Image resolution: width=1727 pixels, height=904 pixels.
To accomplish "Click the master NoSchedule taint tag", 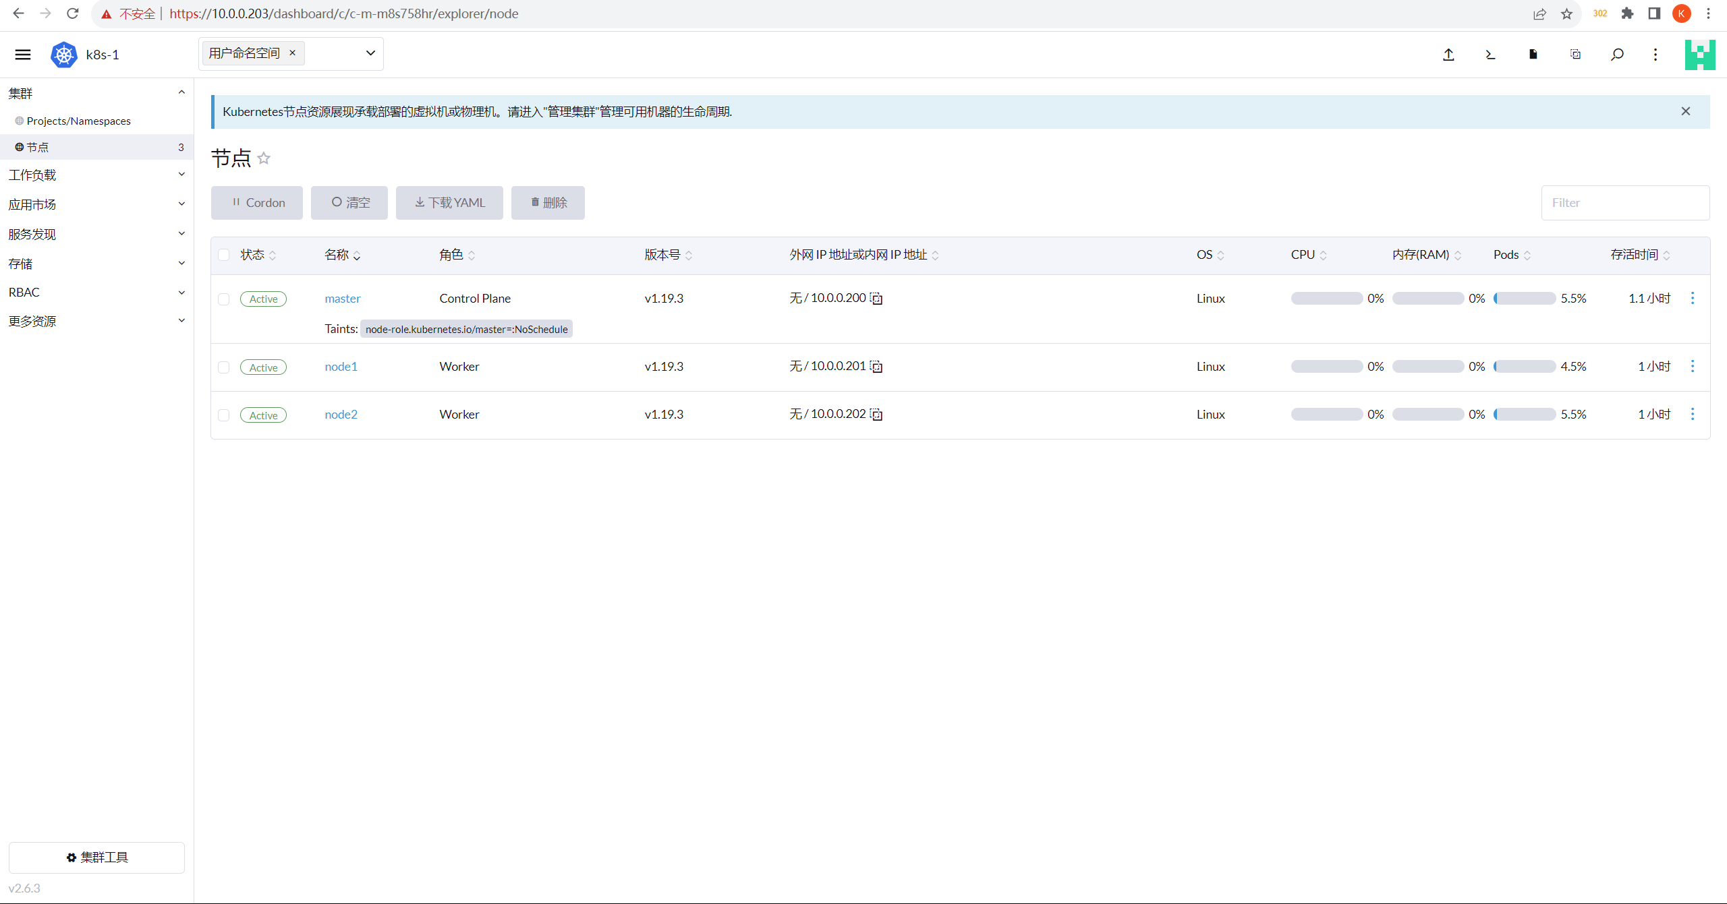I will point(467,329).
